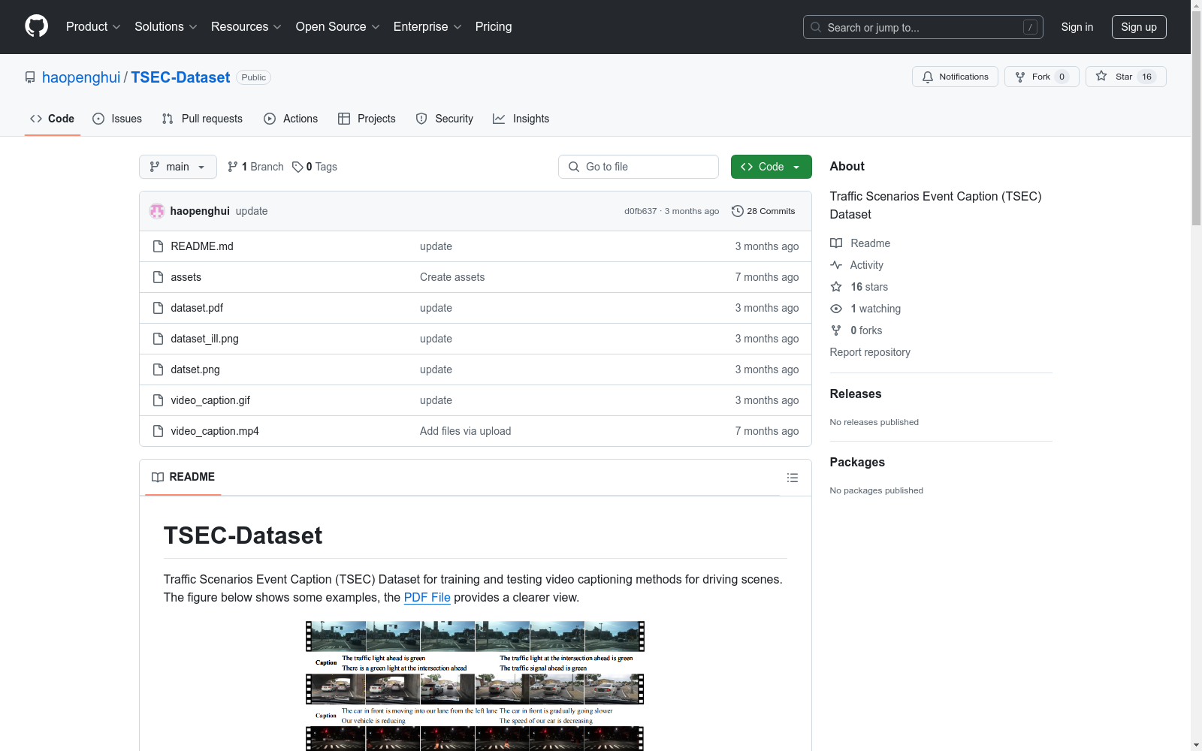This screenshot has width=1202, height=751.
Task: Click the PDF File link in README
Action: 427,598
